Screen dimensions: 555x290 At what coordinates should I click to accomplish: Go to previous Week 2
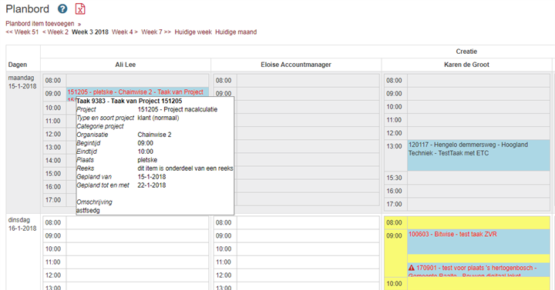[55, 32]
